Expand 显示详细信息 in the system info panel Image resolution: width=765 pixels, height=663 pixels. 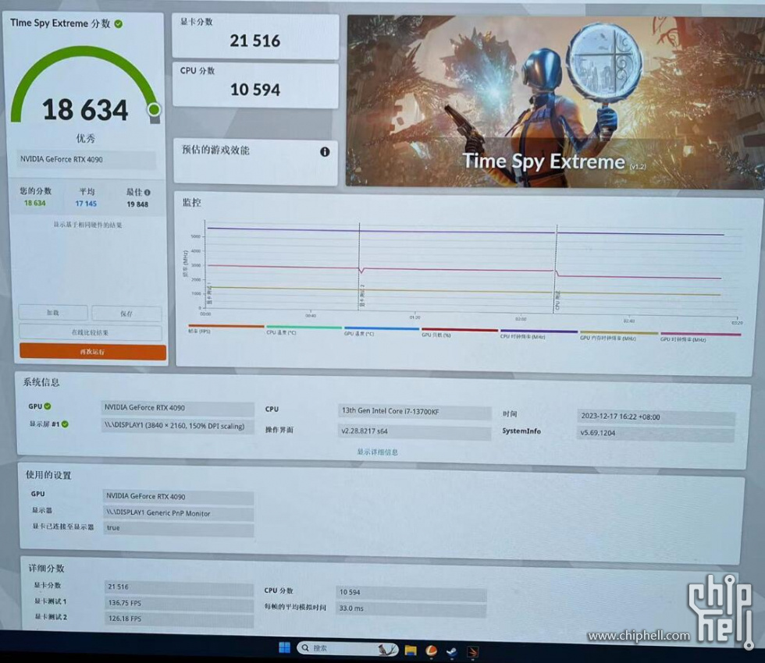[378, 452]
